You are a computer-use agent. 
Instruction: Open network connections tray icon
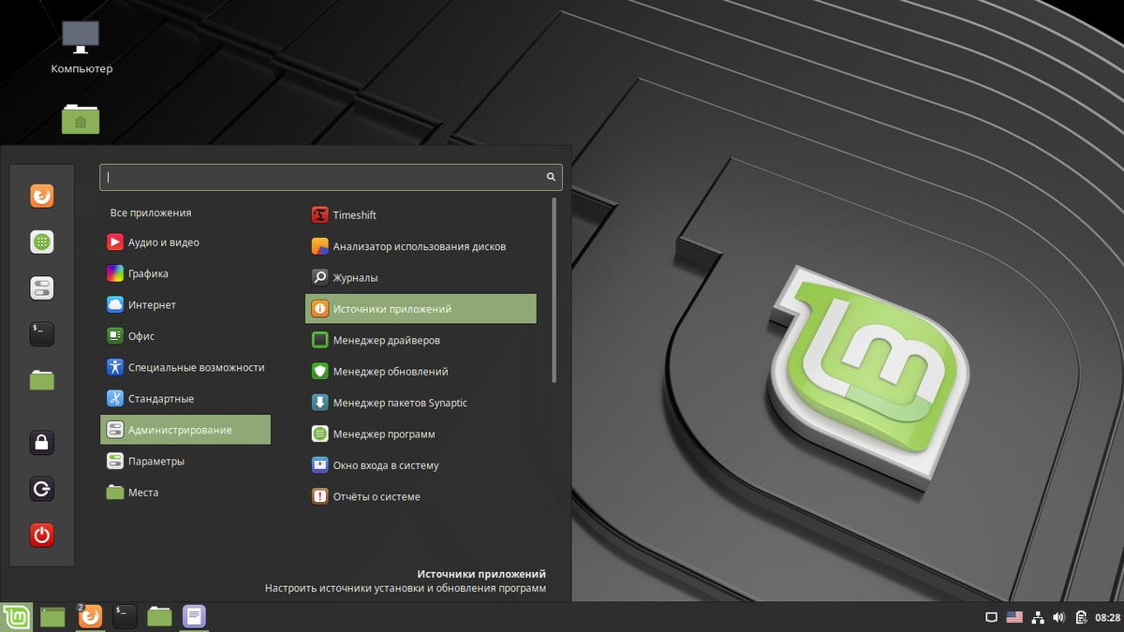pos(1038,617)
